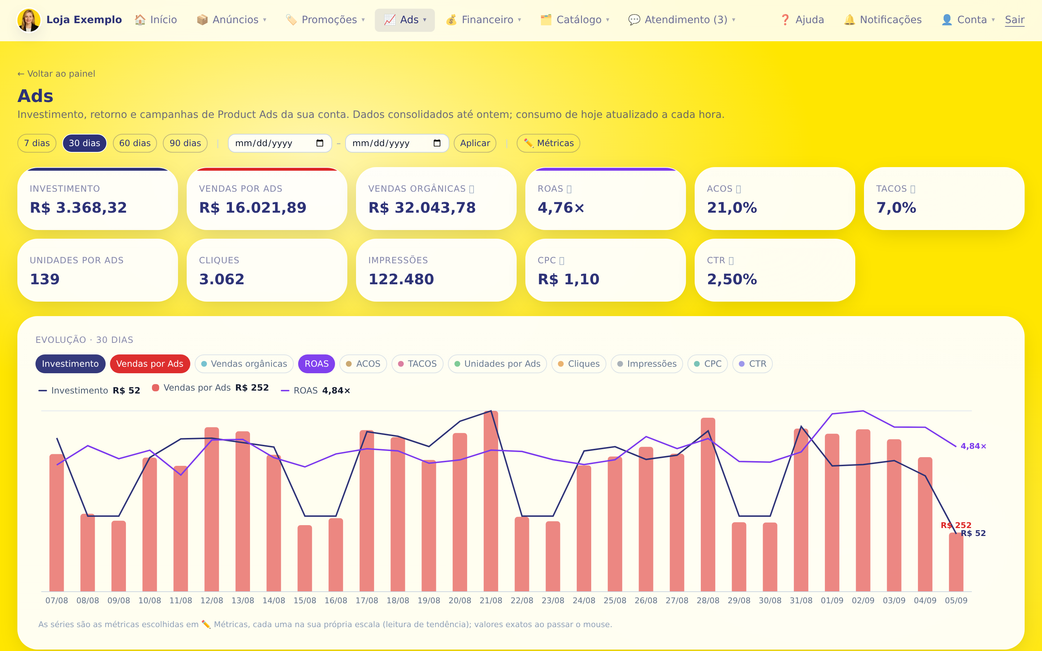Expand the Financeiro dropdown menu
The width and height of the screenshot is (1042, 651).
tap(483, 20)
